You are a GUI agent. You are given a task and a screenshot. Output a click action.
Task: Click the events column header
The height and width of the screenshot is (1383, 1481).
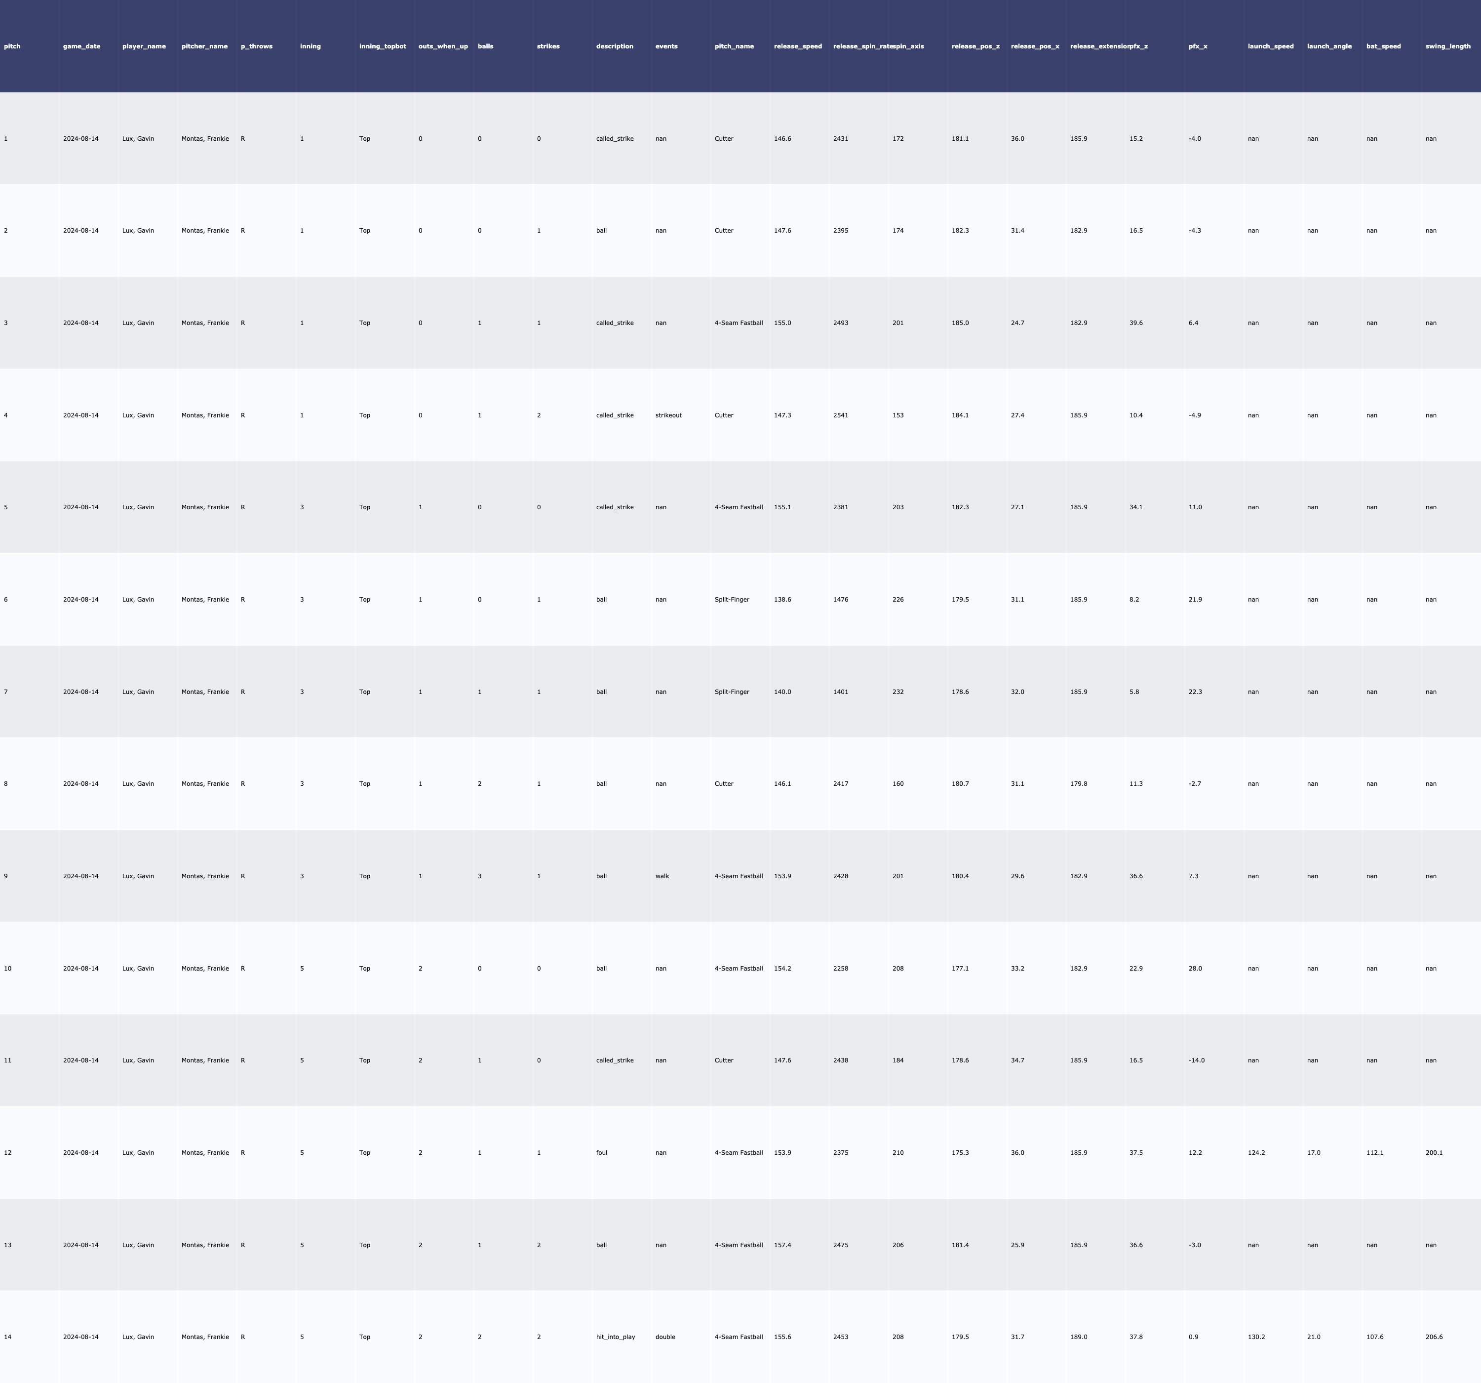(666, 46)
